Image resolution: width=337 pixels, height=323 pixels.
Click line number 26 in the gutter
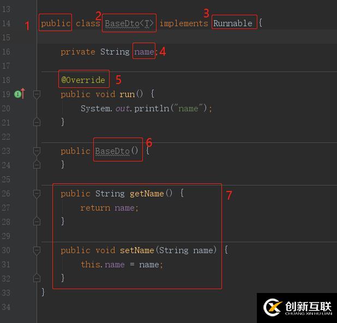pos(6,193)
